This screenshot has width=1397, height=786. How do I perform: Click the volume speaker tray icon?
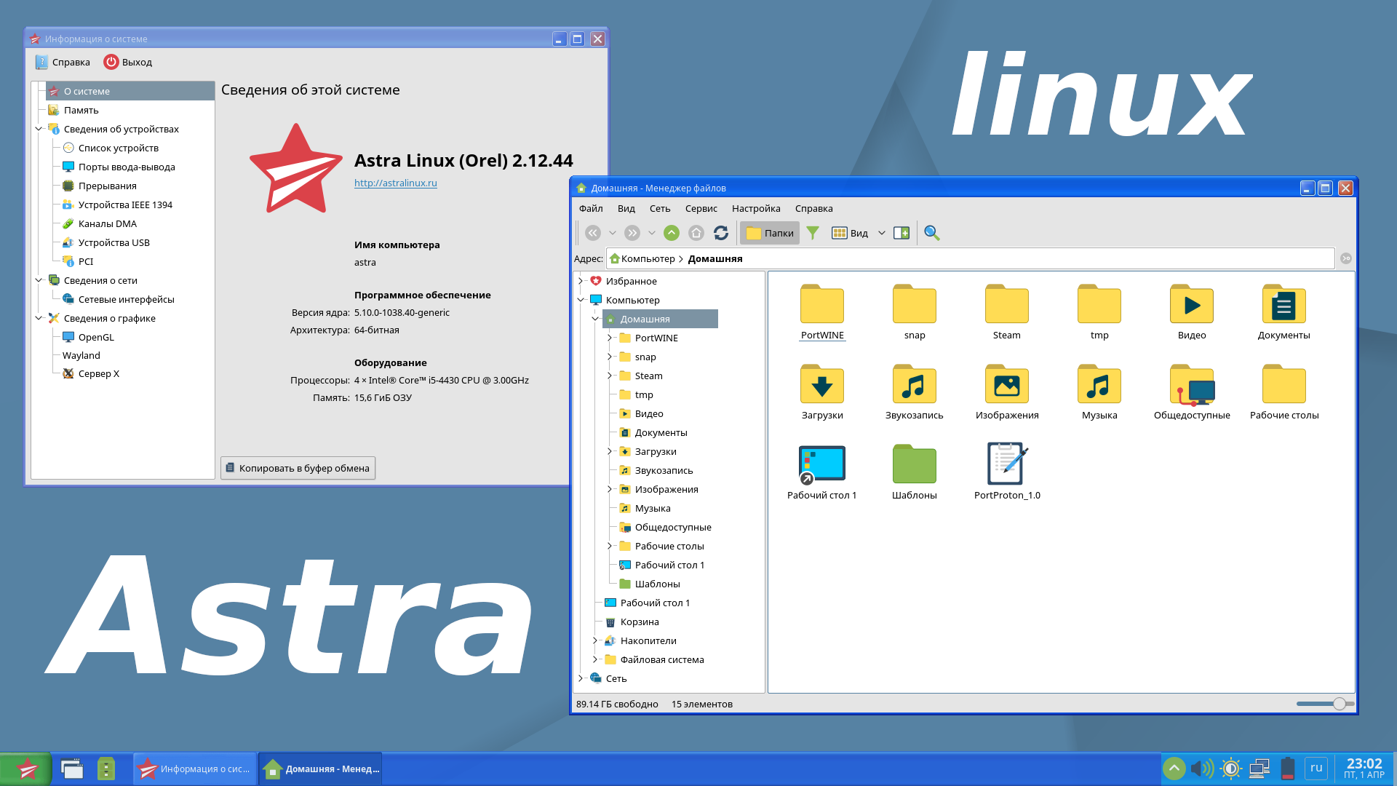click(1201, 769)
